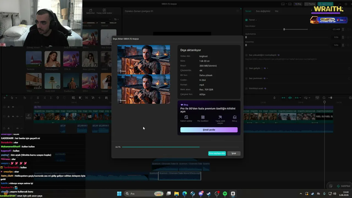The image size is (352, 198).
Task: Open Microsoft Edge from the taskbar
Action: 185,194
